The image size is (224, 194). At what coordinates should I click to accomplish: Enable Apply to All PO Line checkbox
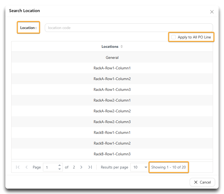point(174,37)
